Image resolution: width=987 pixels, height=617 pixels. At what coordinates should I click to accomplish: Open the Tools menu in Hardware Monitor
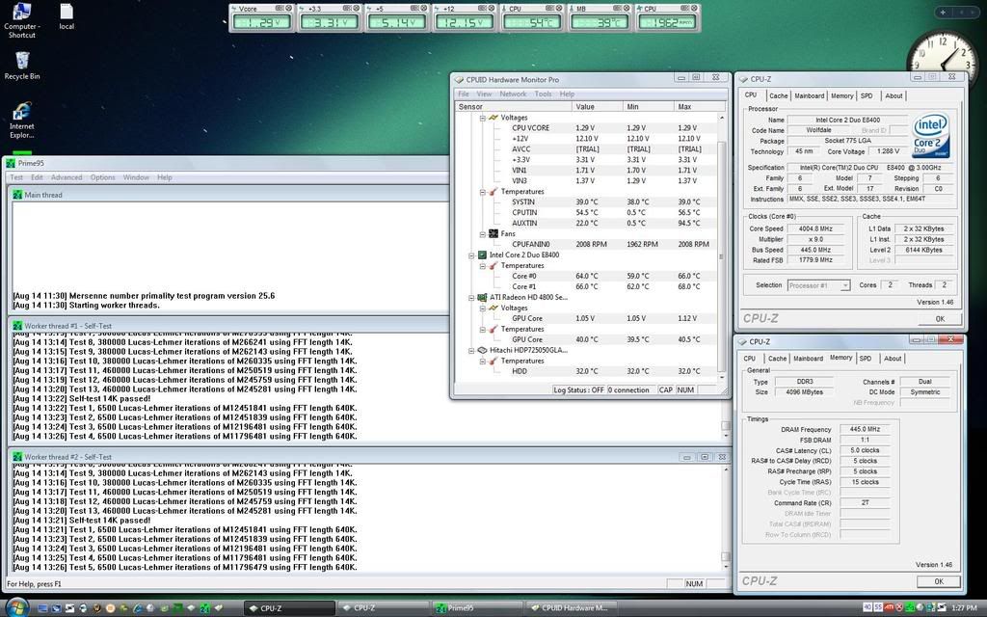click(543, 94)
